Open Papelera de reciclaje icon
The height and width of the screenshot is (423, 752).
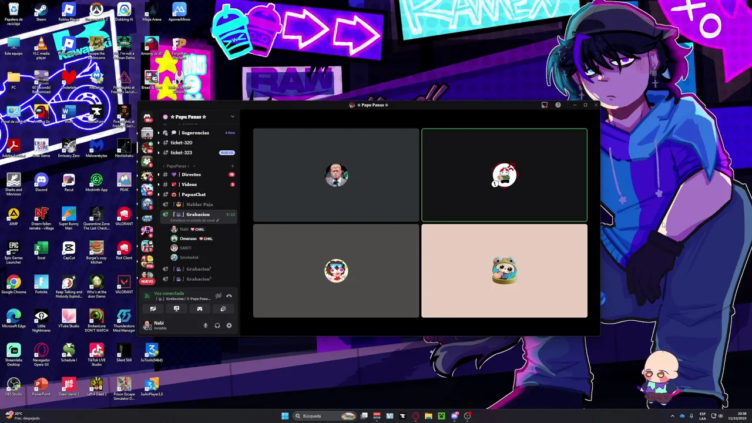[14, 15]
